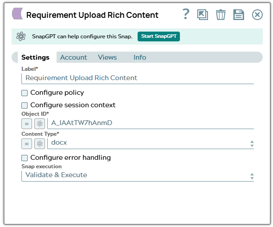The width and height of the screenshot is (273, 227).
Task: Click the 'Configure policy' label text
Action: click(57, 93)
